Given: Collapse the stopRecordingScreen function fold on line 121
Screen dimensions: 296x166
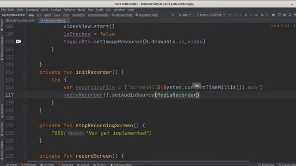Looking at the screenshot, I should [25, 125].
